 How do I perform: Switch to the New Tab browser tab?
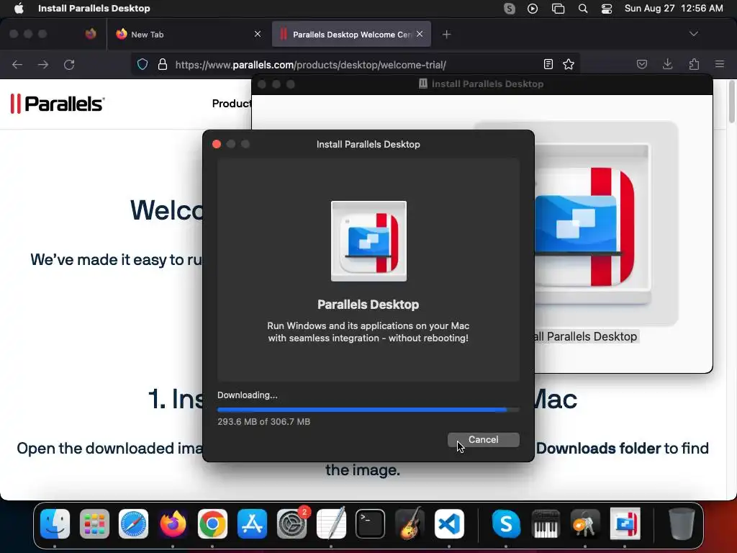pos(186,35)
